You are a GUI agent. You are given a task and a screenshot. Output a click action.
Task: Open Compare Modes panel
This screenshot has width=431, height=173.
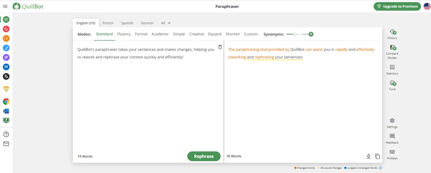coord(392,52)
